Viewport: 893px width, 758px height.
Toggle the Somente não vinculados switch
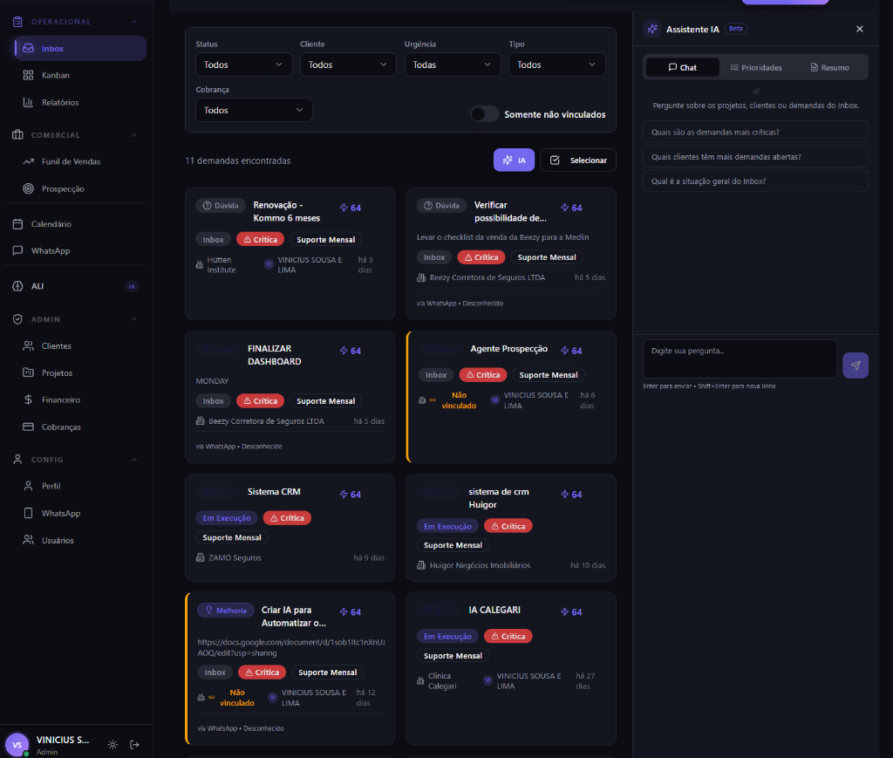pos(484,114)
